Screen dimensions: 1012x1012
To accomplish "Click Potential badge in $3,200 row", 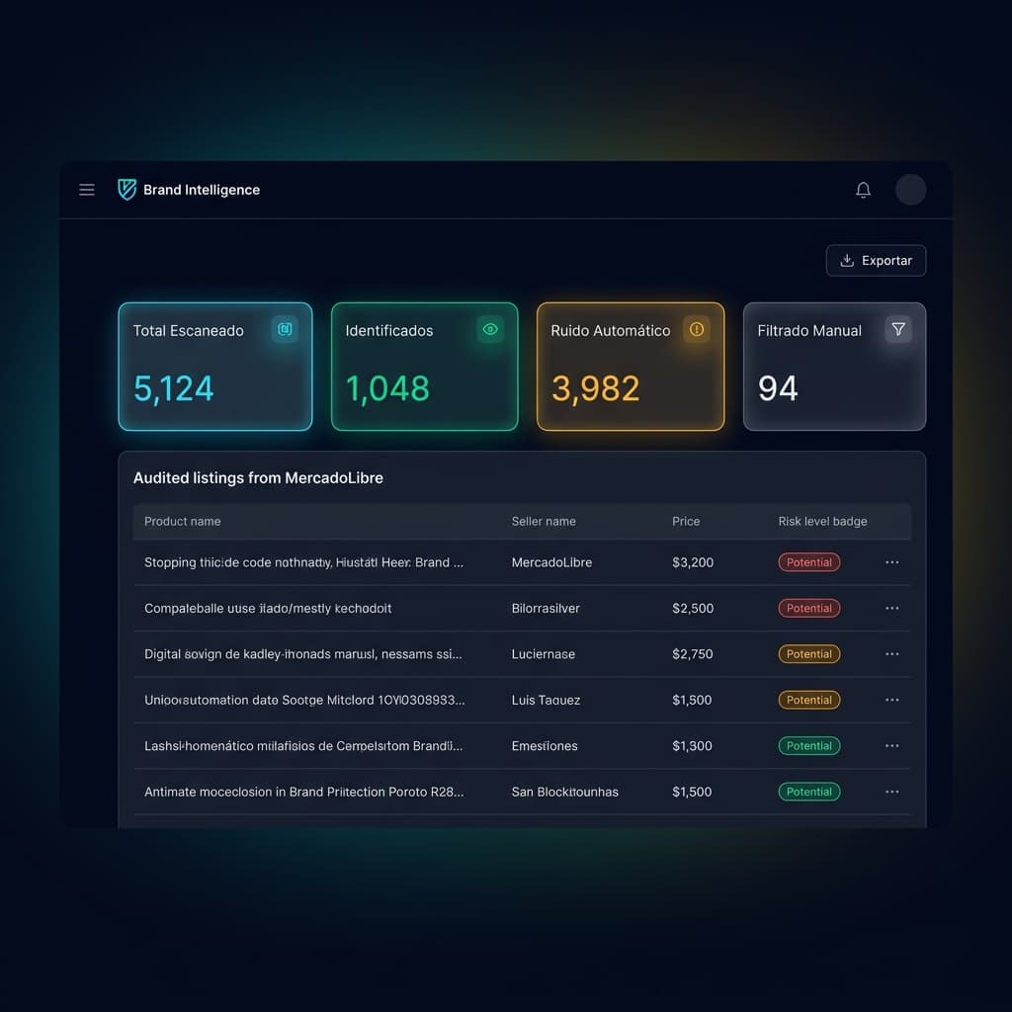I will (808, 562).
